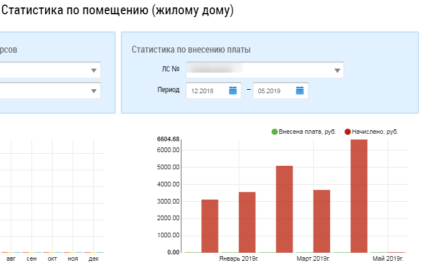Open calendar picker for start period 12.2018

click(x=233, y=90)
